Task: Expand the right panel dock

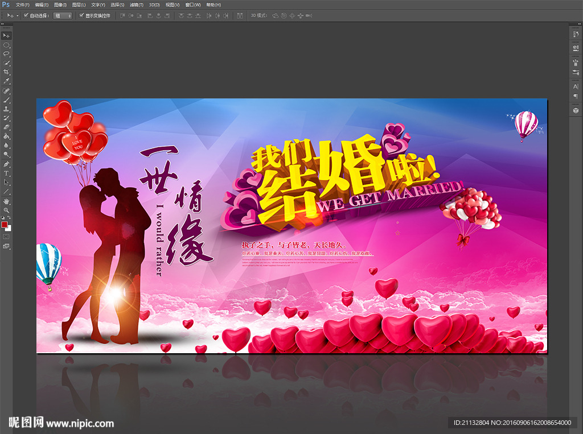Action: (579, 24)
